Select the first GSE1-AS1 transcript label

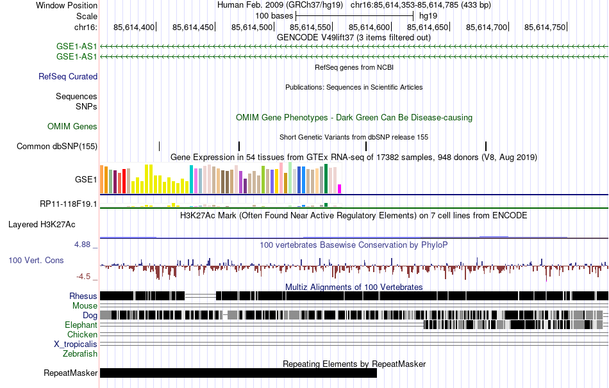[x=76, y=47]
